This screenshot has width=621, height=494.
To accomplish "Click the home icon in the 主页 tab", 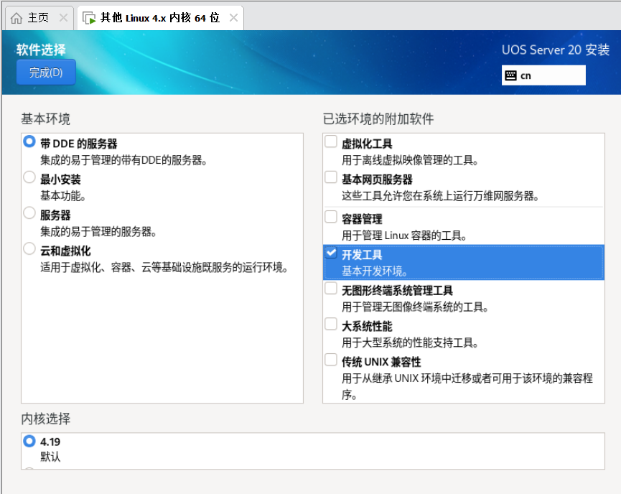I will tap(17, 18).
